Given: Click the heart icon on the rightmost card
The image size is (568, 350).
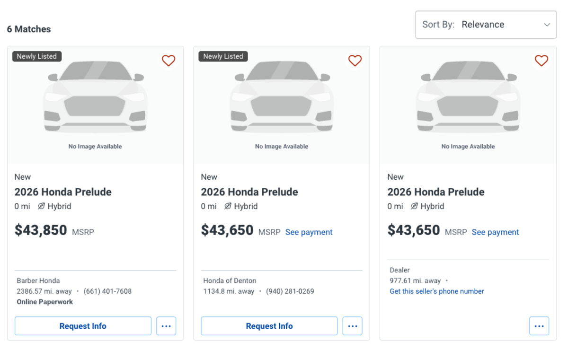Looking at the screenshot, I should [541, 61].
